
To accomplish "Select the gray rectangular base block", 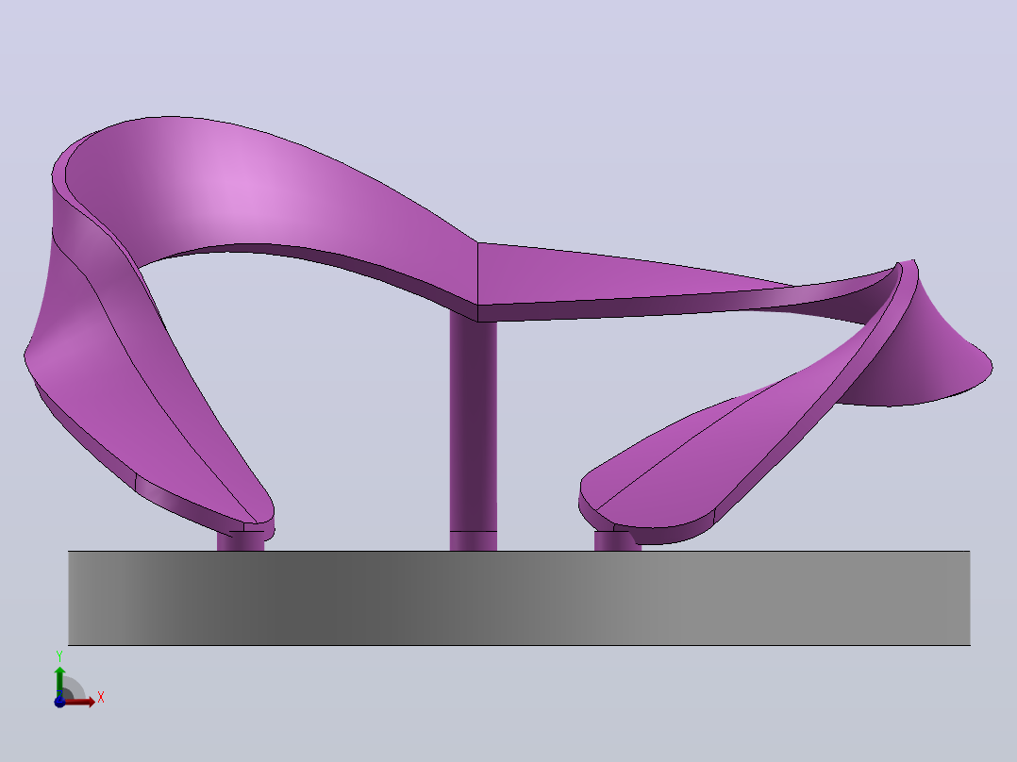I will [x=519, y=598].
